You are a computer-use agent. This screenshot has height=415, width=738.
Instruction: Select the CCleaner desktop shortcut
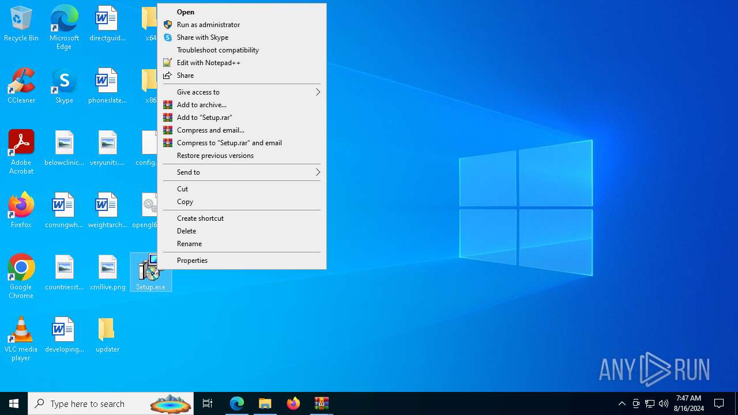pyautogui.click(x=21, y=86)
